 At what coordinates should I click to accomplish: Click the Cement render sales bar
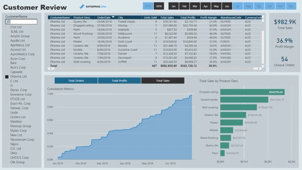point(244,100)
